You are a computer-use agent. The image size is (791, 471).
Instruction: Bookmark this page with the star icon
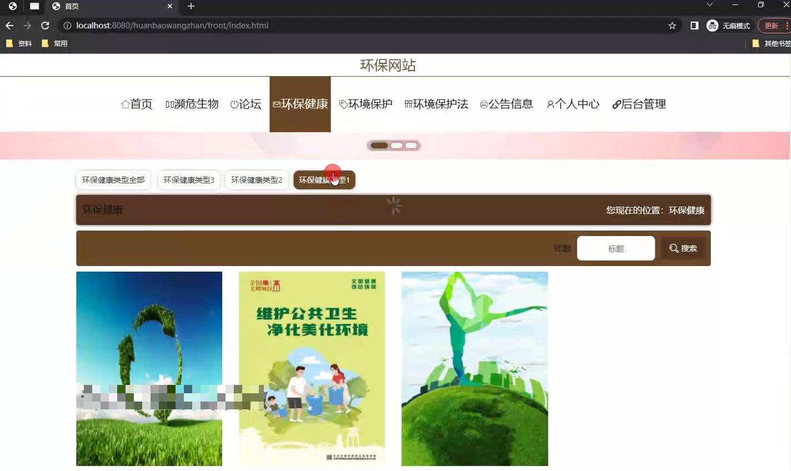click(x=672, y=26)
